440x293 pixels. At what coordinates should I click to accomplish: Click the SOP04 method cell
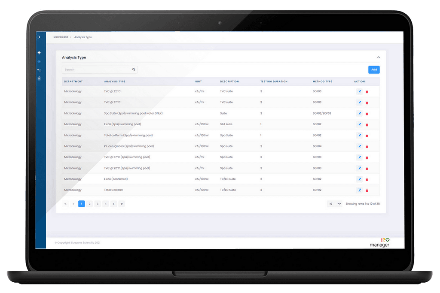pyautogui.click(x=317, y=146)
